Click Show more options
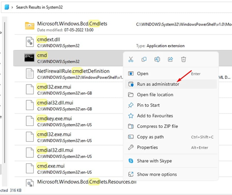 click(x=171, y=174)
